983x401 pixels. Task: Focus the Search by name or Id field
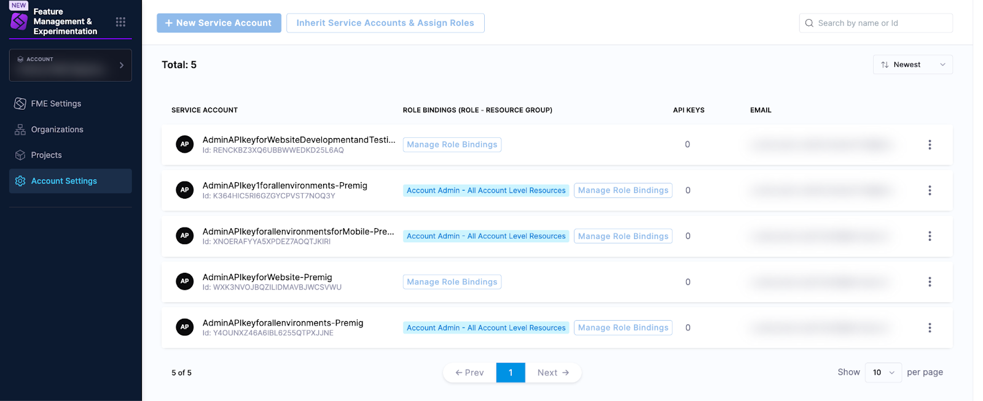click(882, 23)
